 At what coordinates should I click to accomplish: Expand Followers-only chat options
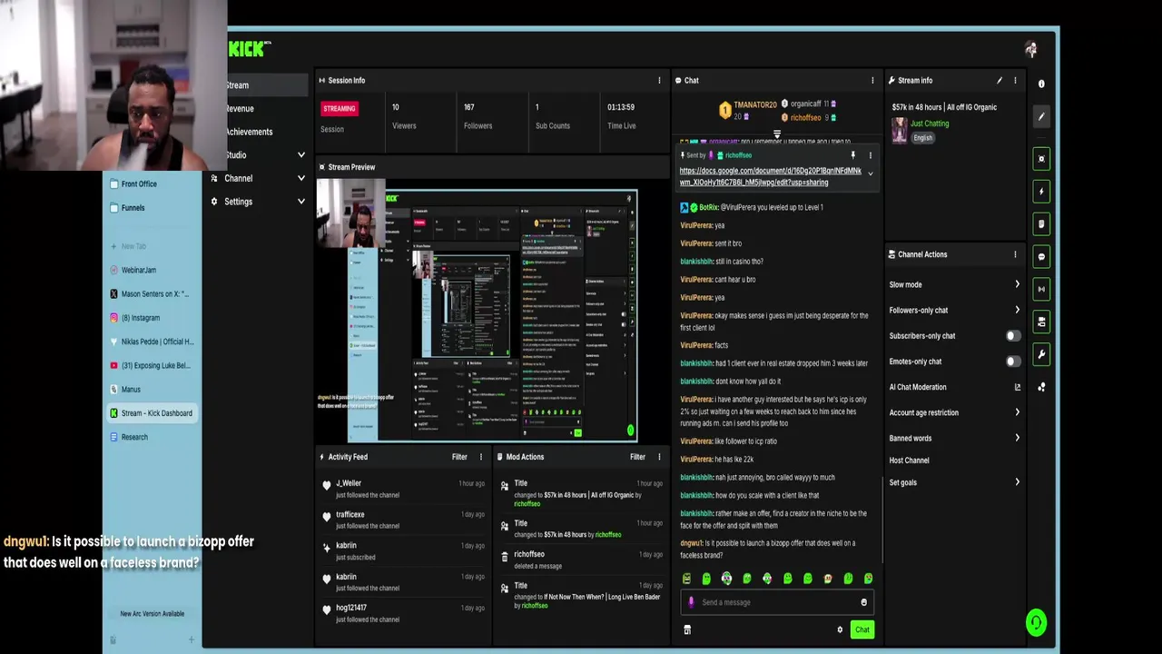(x=1017, y=310)
